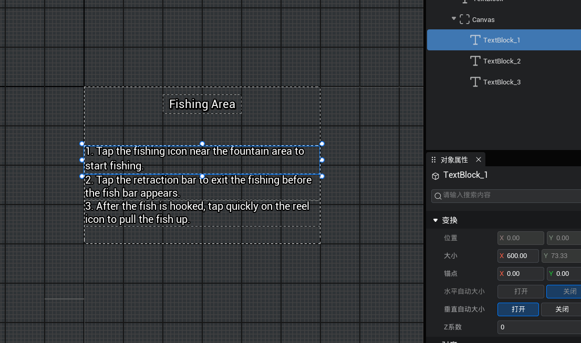Turn off 垂直自动大小 with 关闭
Image resolution: width=581 pixels, height=343 pixels.
point(561,309)
